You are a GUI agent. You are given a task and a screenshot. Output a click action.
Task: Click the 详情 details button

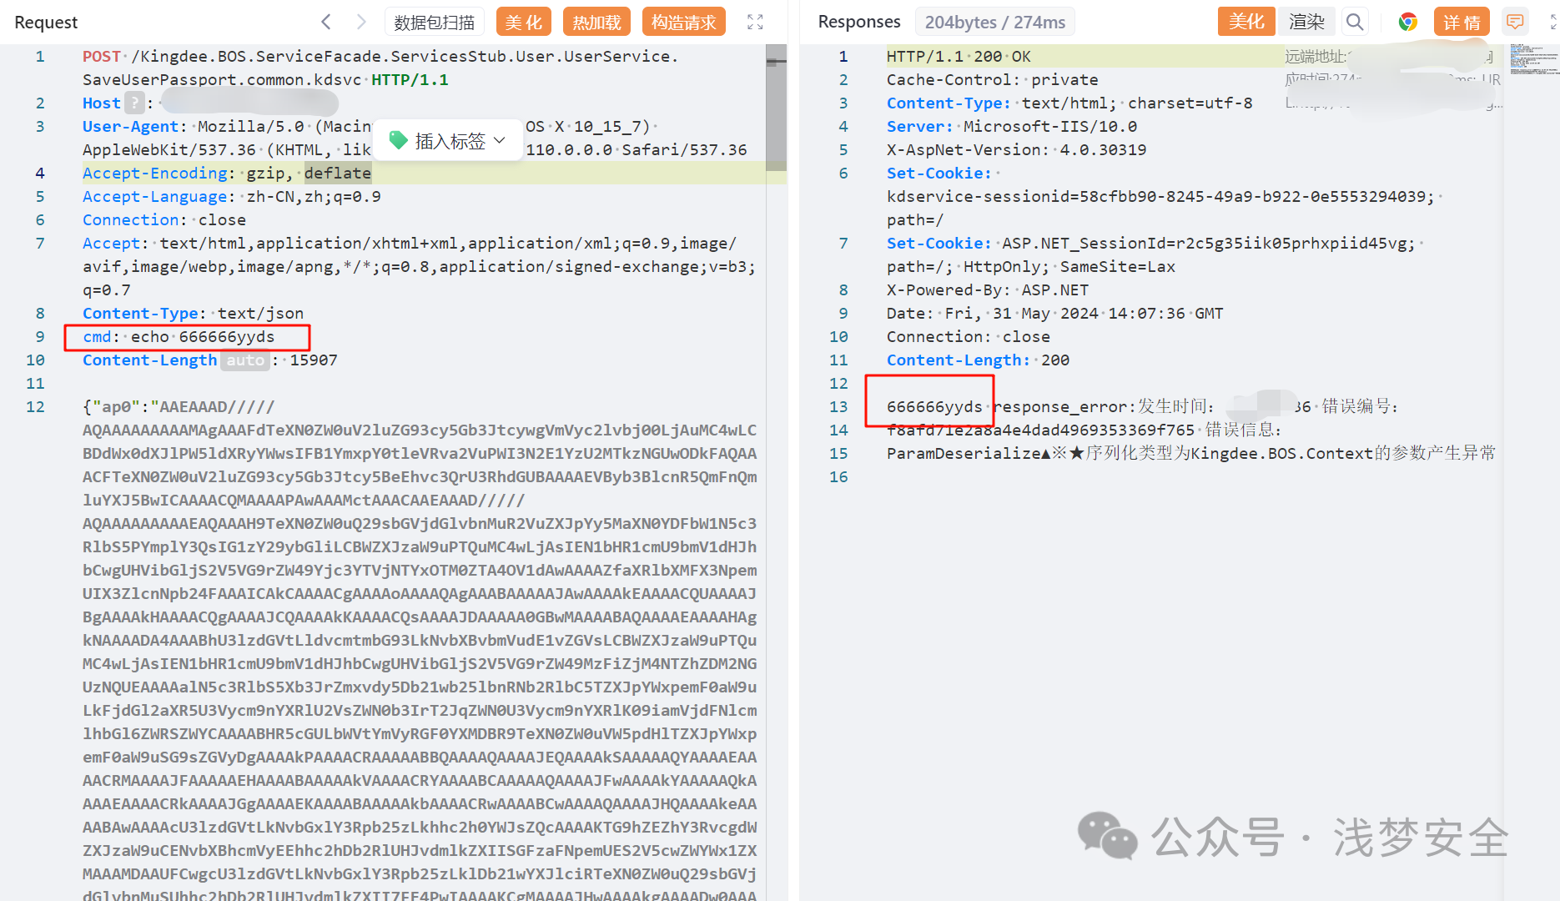1462,22
